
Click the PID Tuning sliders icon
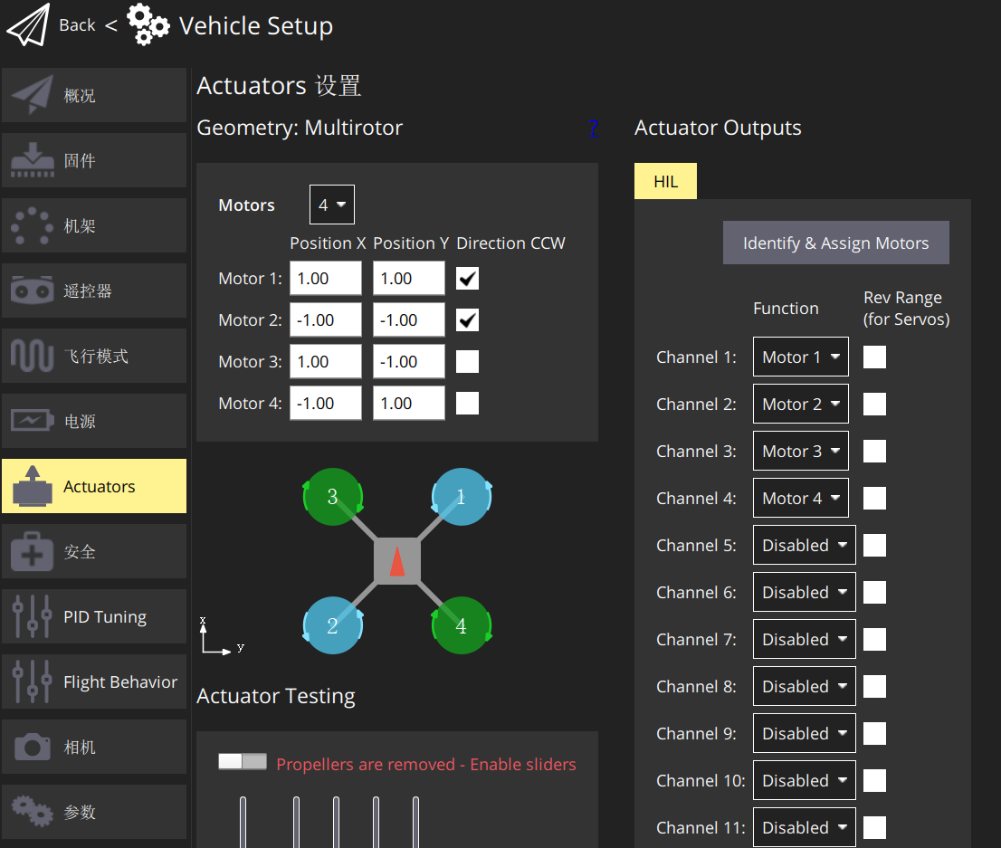(32, 616)
